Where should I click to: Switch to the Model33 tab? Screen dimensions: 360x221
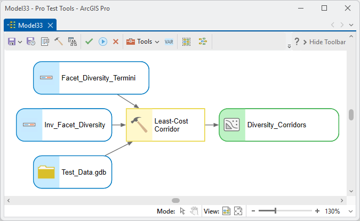coord(30,25)
